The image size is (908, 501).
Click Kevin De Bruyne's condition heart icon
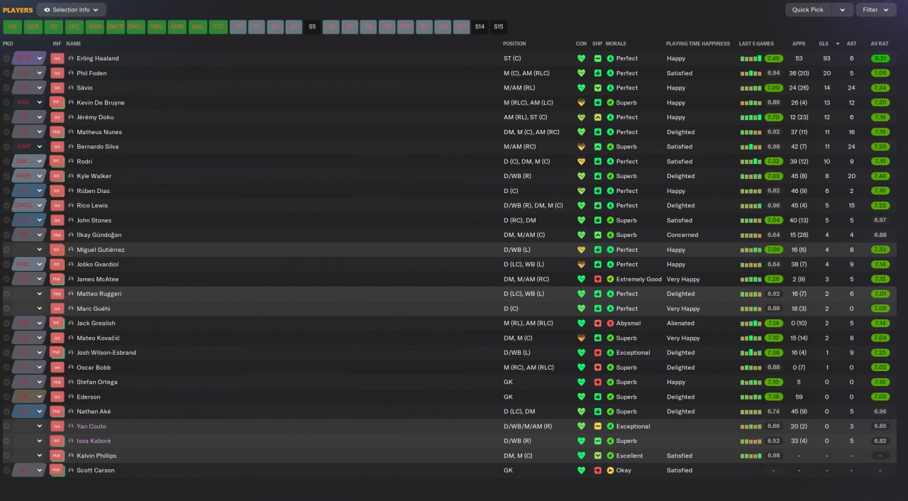click(581, 102)
